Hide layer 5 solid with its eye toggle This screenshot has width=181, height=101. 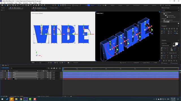tap(1, 79)
